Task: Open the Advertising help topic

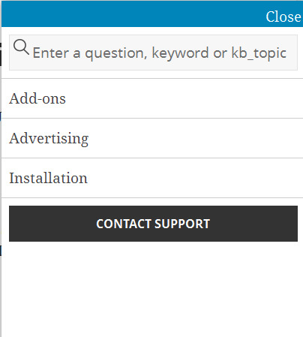Action: 49,138
